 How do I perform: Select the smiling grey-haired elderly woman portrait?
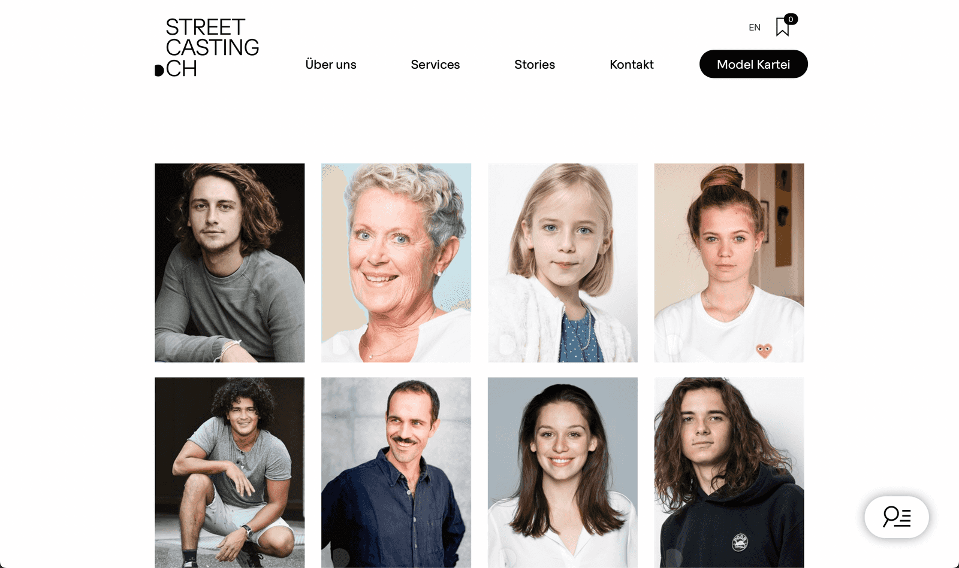(x=396, y=263)
